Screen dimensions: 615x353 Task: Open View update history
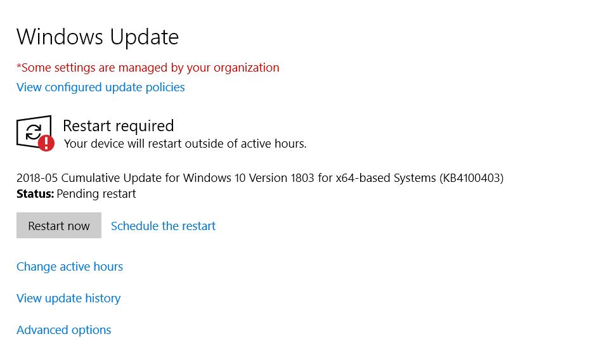click(x=68, y=298)
